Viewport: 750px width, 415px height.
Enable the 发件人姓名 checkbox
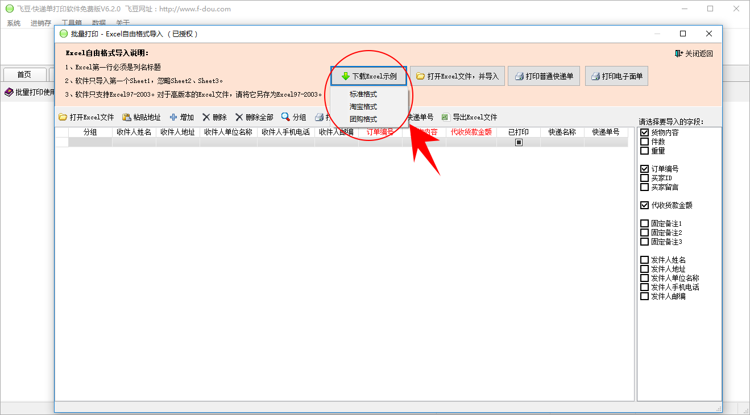644,260
